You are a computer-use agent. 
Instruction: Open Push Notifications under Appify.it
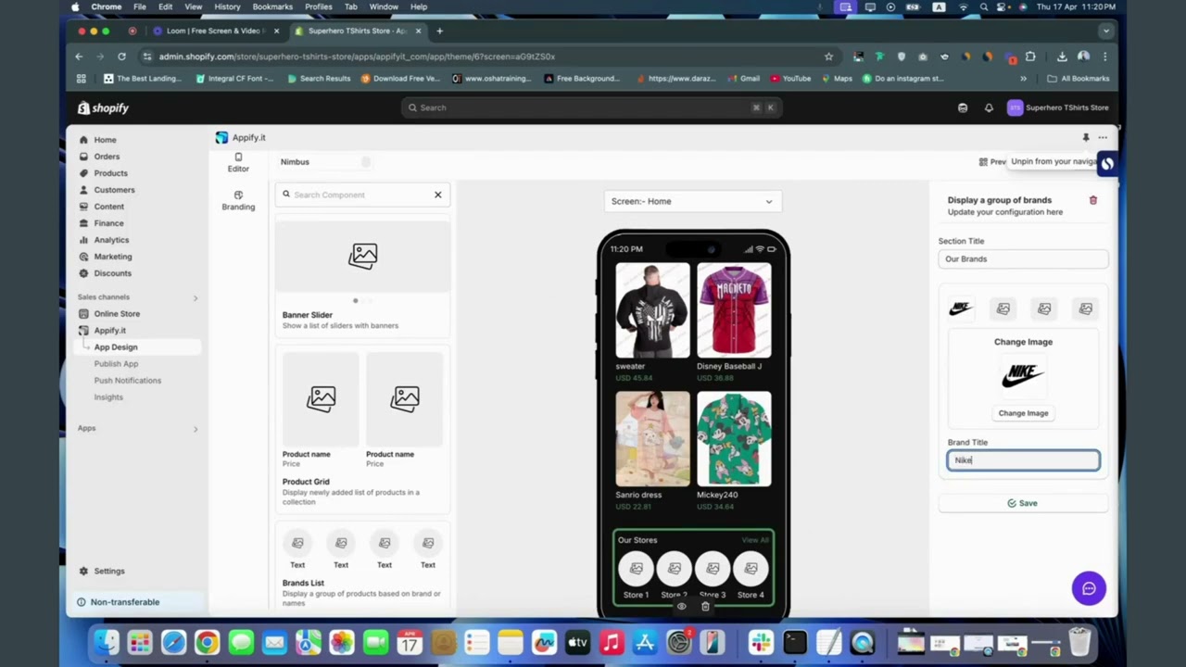point(127,381)
